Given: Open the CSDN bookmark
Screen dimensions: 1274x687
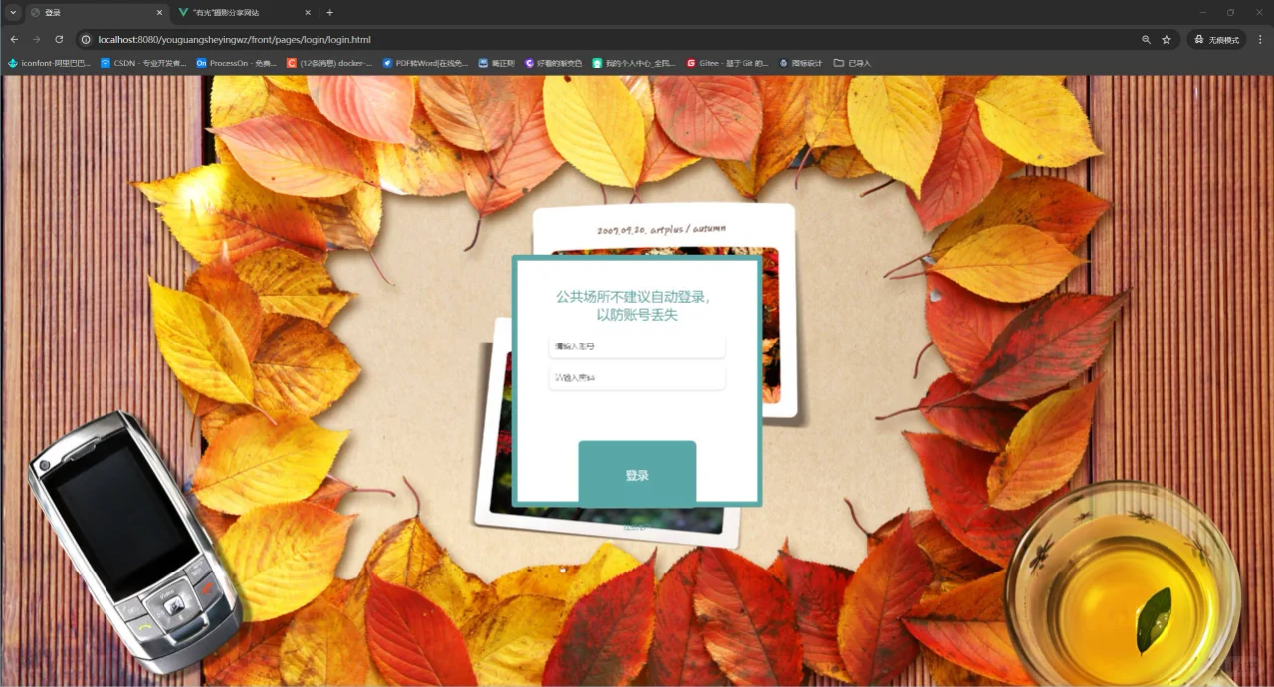Looking at the screenshot, I should [x=143, y=63].
